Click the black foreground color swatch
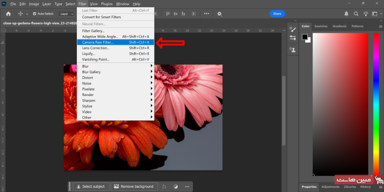The width and height of the screenshot is (384, 192). point(304,36)
